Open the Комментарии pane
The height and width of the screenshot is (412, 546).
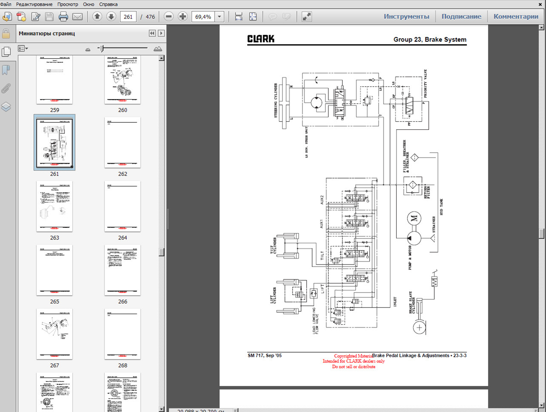pos(516,17)
